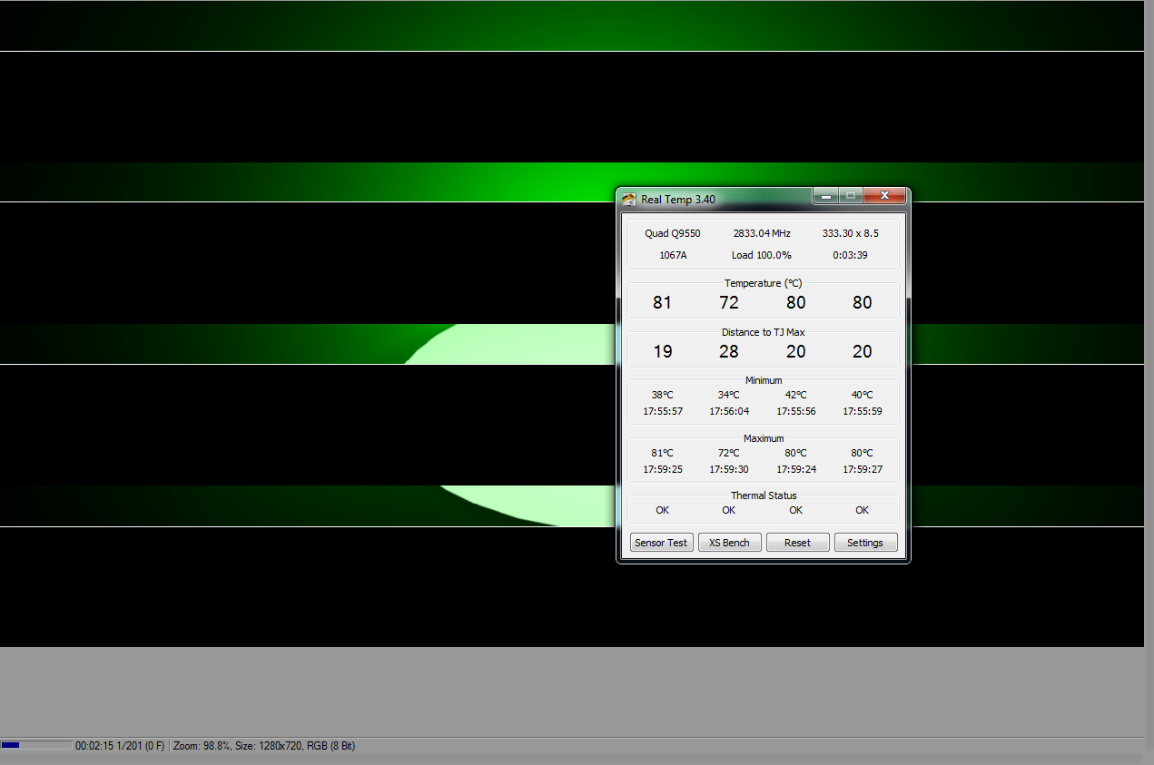
Task: Click the 'Load 100.0%' reading
Action: pos(762,255)
